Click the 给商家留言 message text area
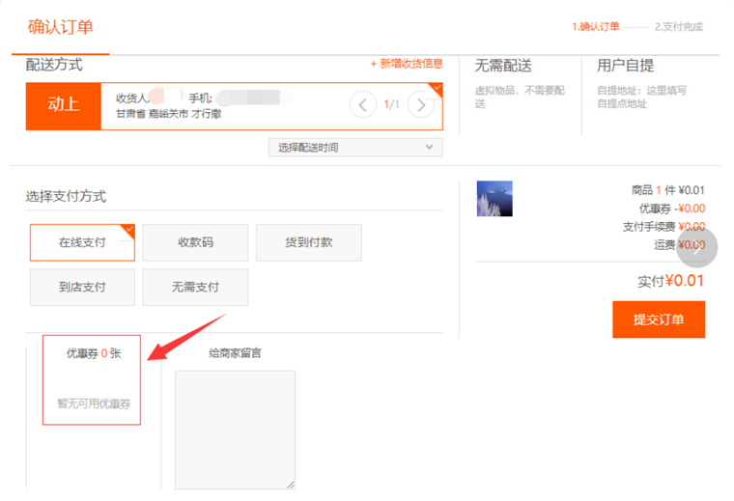 pyautogui.click(x=235, y=429)
